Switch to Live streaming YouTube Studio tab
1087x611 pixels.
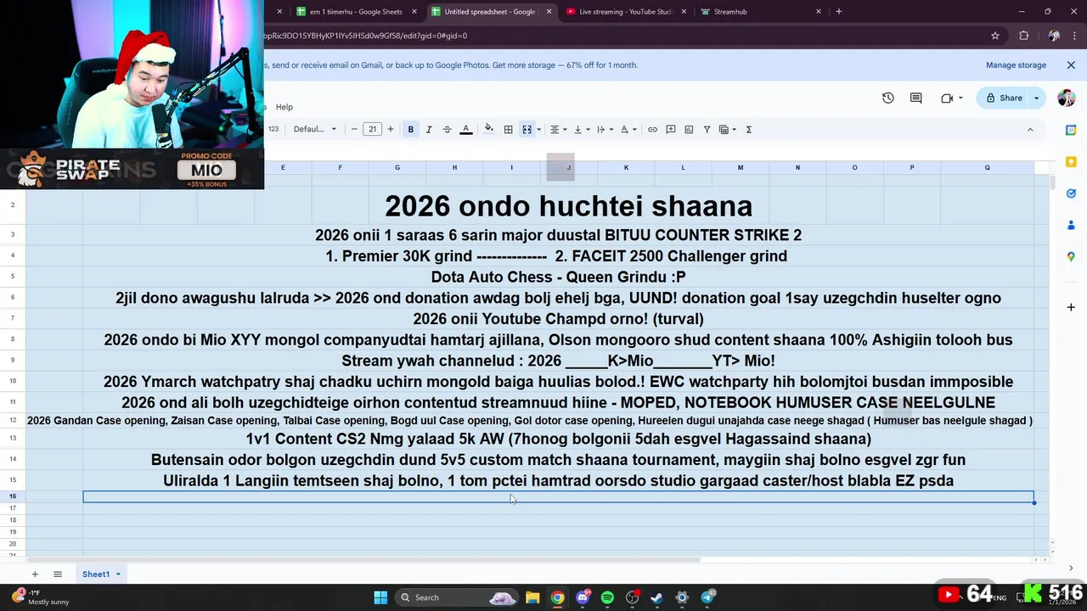point(626,12)
